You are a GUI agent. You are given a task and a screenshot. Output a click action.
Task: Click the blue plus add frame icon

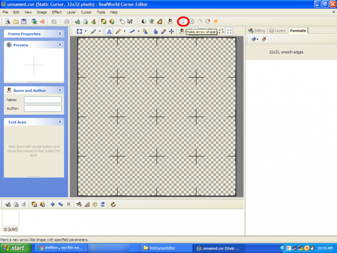pyautogui.click(x=52, y=204)
